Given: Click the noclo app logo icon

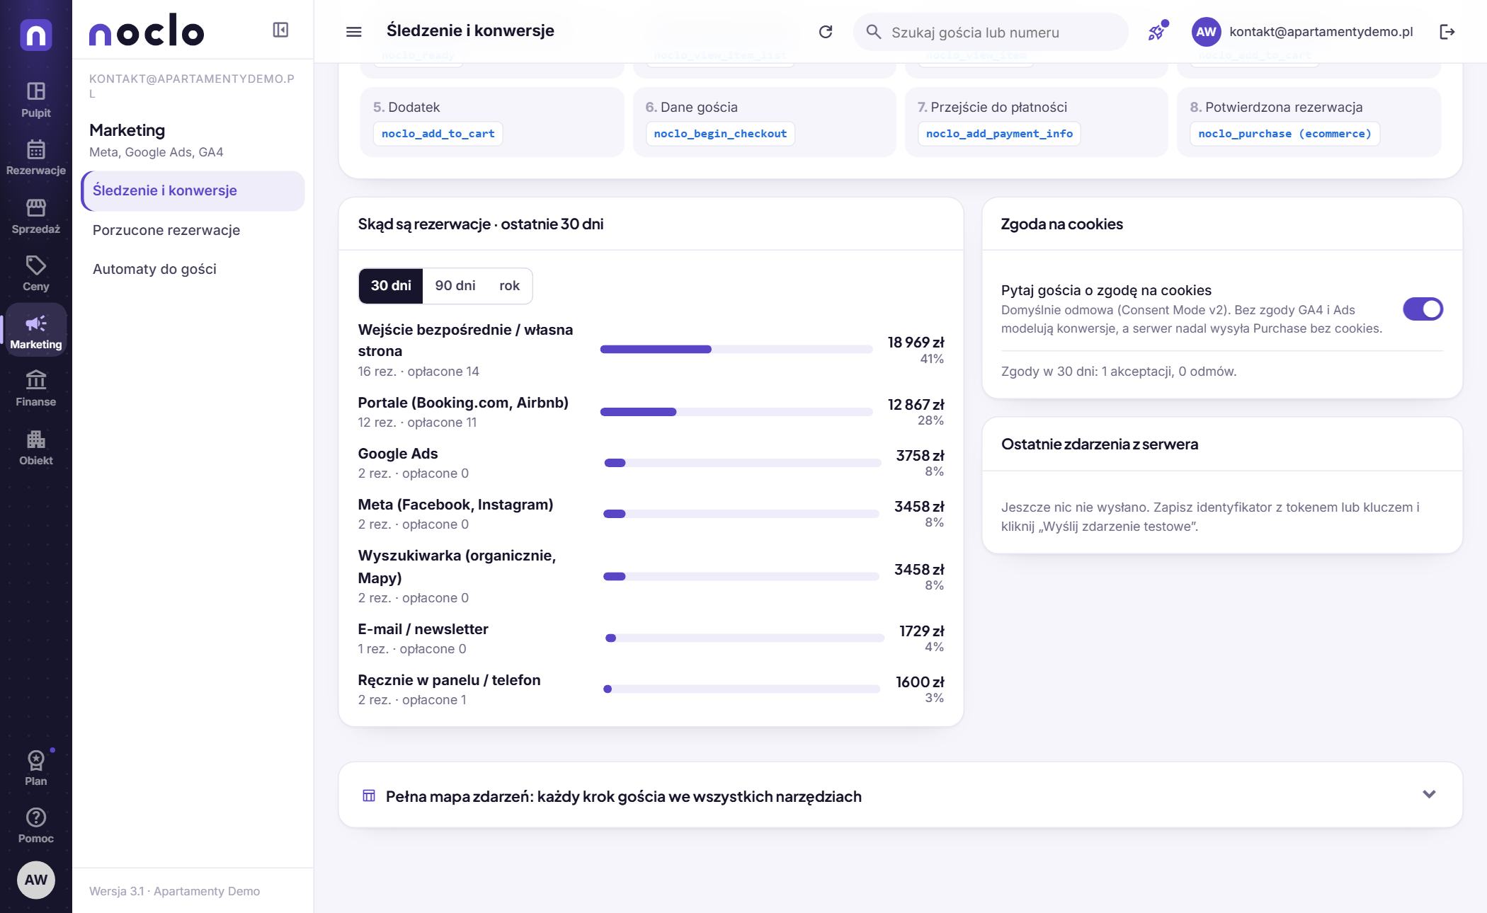Looking at the screenshot, I should pos(35,34).
